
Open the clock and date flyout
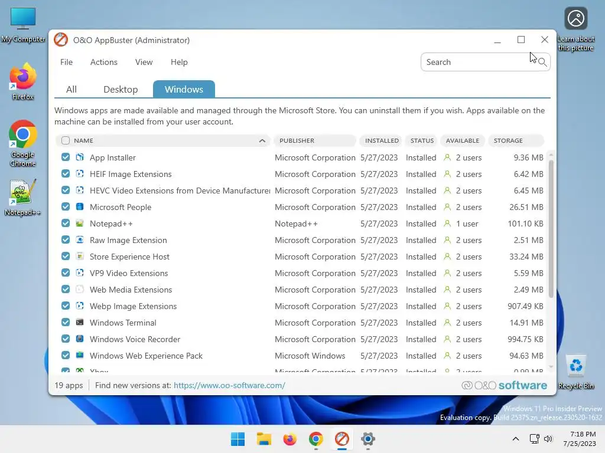click(x=579, y=439)
